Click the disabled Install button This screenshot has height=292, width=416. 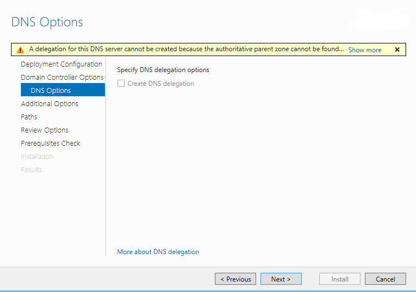[x=340, y=279]
